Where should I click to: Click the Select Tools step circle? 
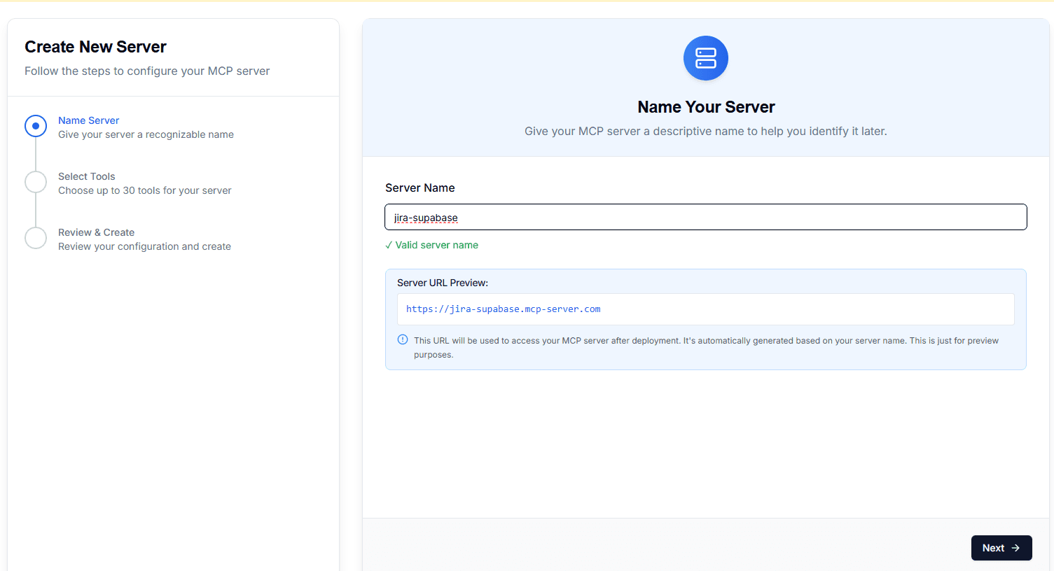pos(36,182)
